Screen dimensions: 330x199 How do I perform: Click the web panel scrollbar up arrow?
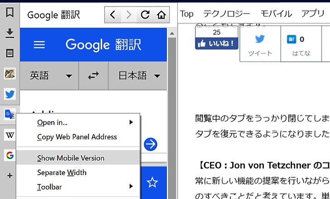(172, 33)
